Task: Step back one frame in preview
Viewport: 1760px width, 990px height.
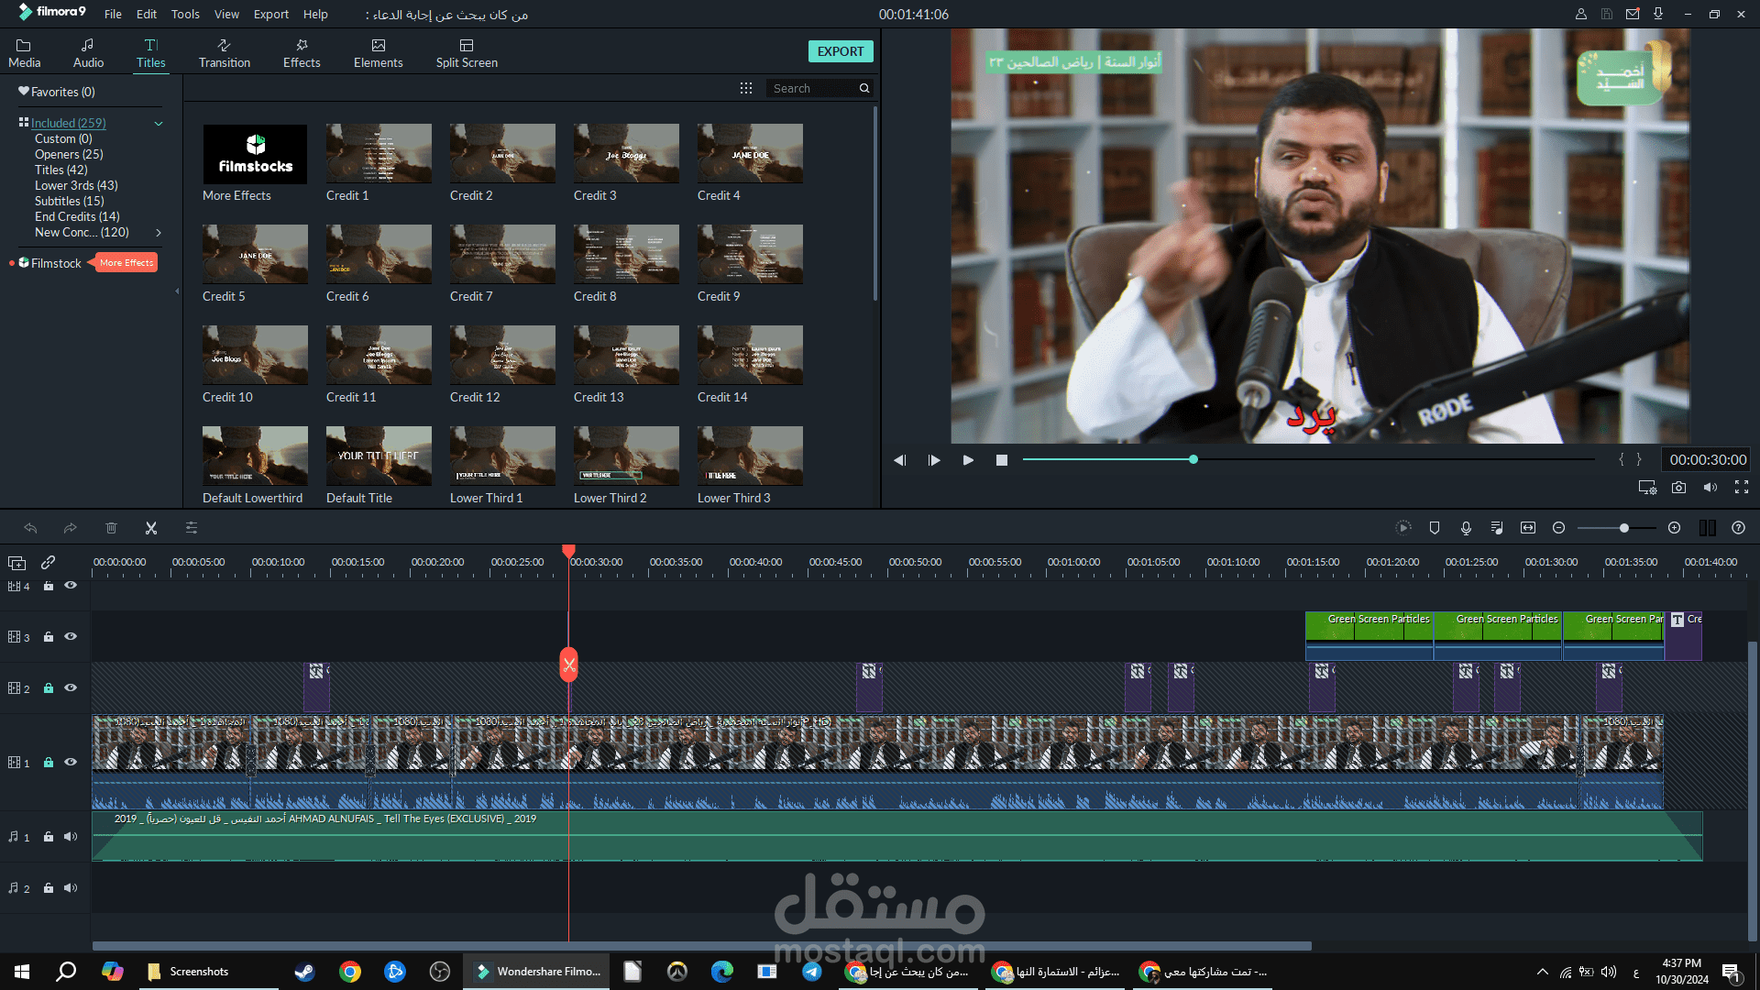Action: tap(899, 460)
